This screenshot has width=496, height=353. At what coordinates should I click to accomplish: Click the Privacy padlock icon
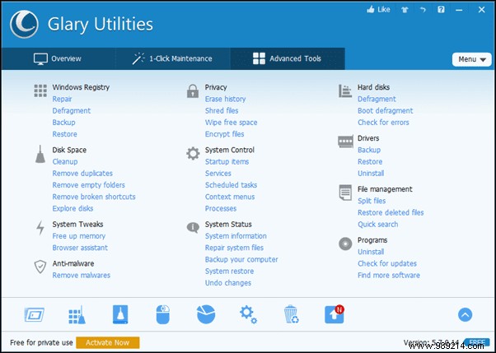point(193,91)
